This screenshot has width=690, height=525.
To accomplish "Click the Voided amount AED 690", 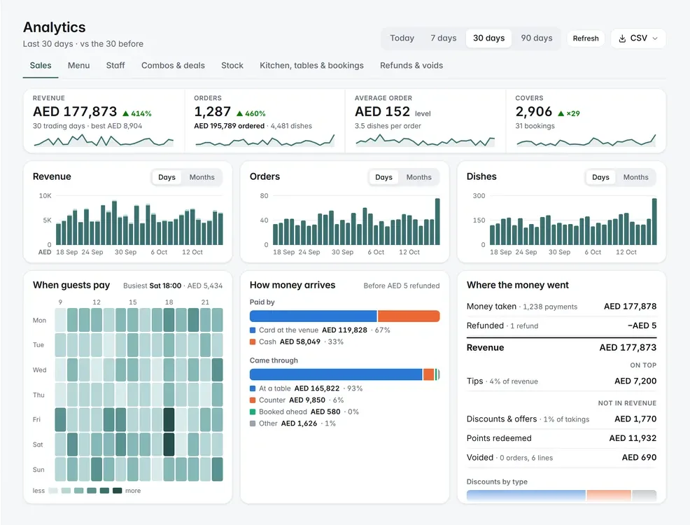I will [x=639, y=458].
